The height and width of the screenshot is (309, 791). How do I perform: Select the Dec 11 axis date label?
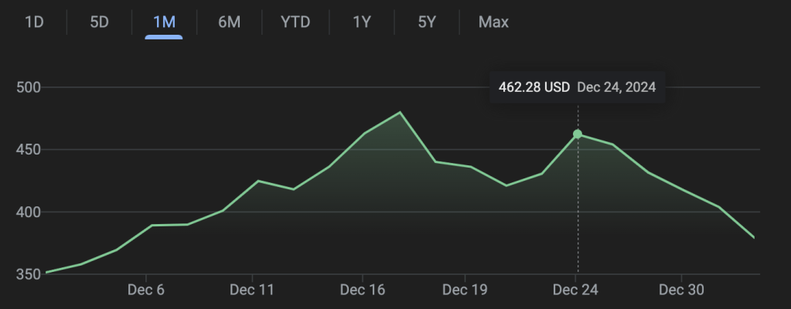[253, 290]
